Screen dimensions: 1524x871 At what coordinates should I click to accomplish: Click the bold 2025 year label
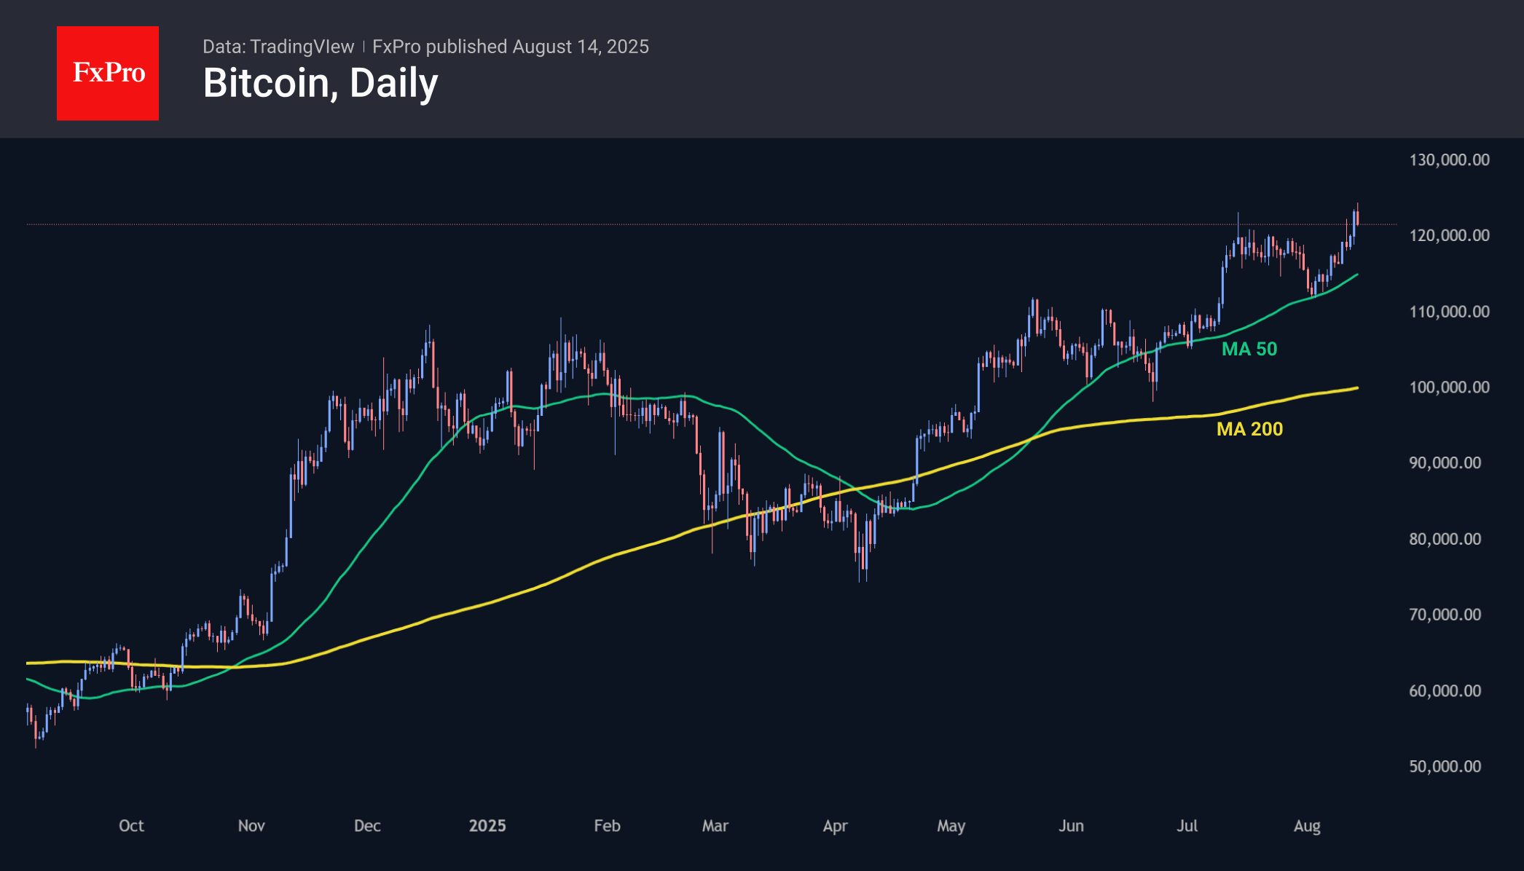[x=487, y=826]
